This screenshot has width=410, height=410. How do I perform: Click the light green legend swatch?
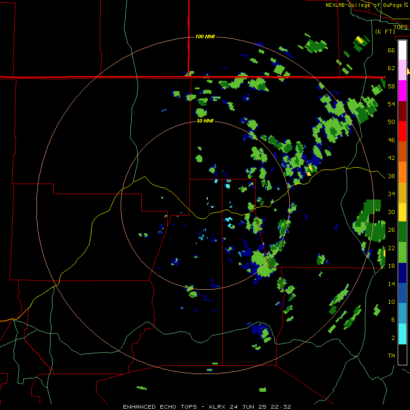[402, 252]
